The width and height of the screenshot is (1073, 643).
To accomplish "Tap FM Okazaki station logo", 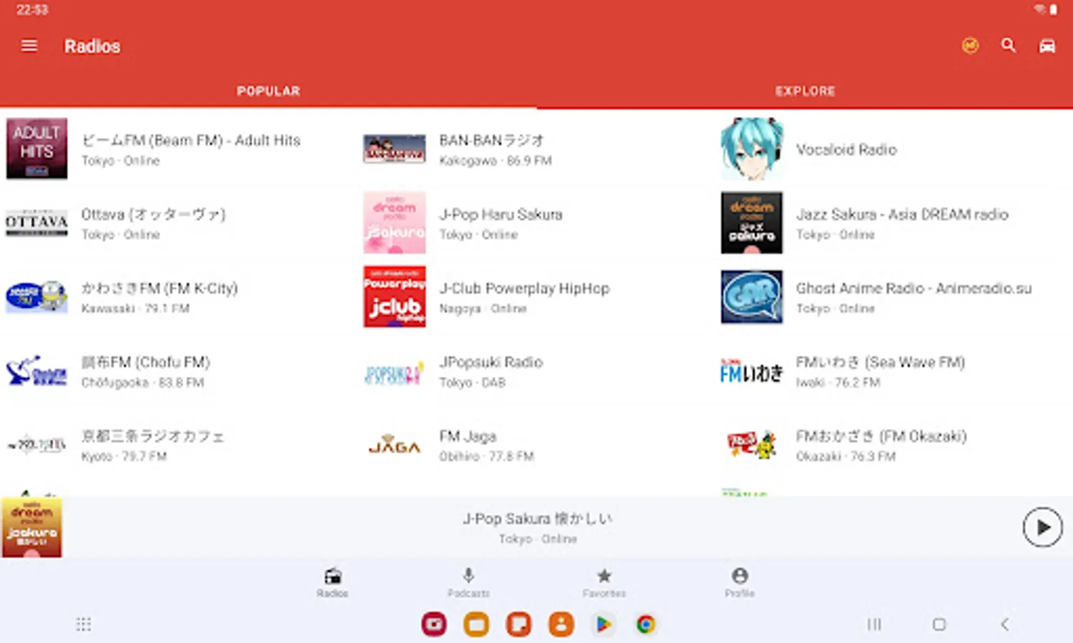I will (x=751, y=444).
